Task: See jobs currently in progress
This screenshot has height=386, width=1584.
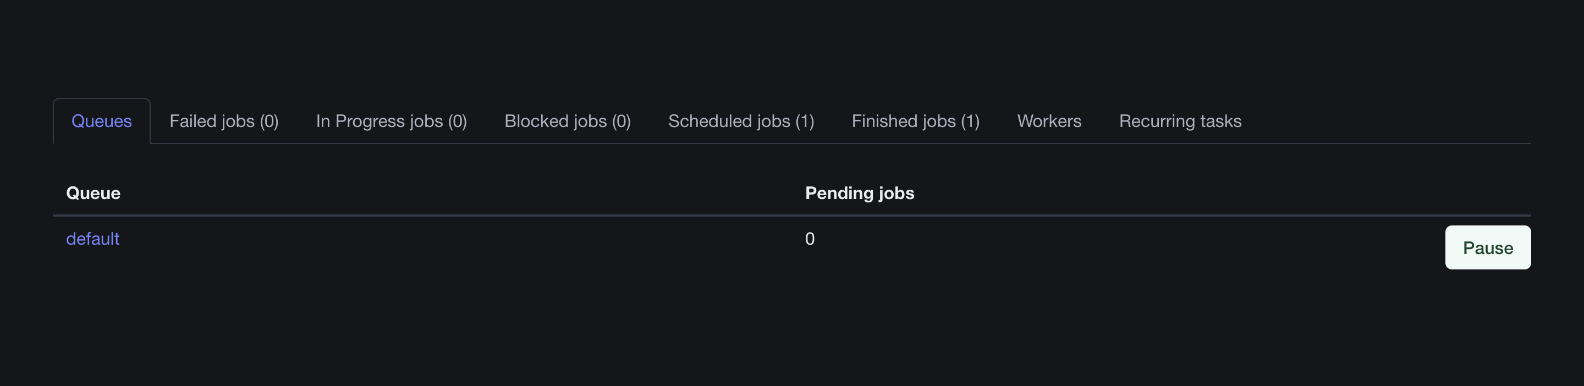Action: point(391,121)
